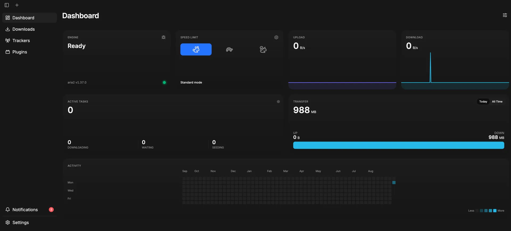Image resolution: width=511 pixels, height=231 pixels.
Task: Click the grey Active Tasks status dot
Action: coord(278,102)
